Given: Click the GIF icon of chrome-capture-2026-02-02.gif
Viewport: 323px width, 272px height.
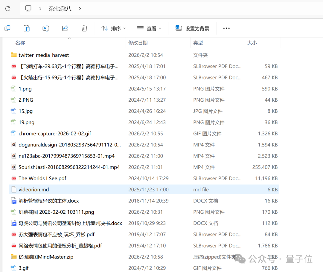Looking at the screenshot, I should (13, 133).
